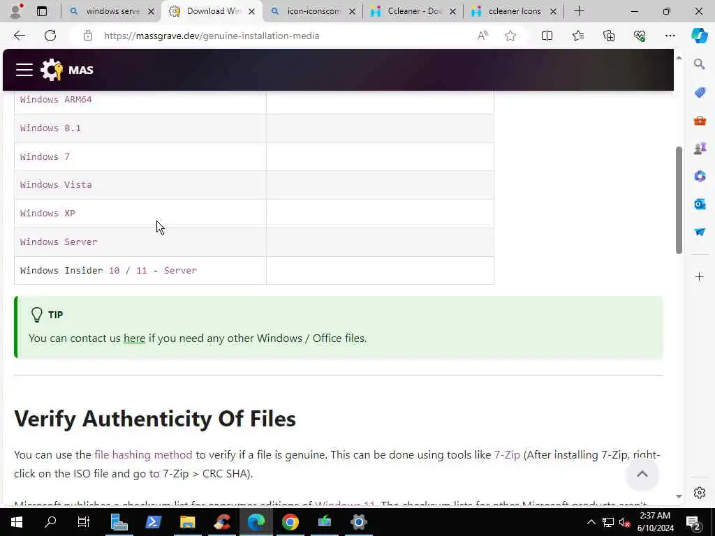Open the MAS hamburger menu
Image resolution: width=715 pixels, height=536 pixels.
[x=24, y=70]
